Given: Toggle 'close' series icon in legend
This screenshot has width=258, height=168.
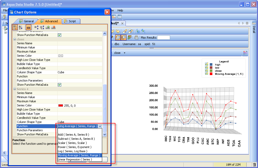Looking at the screenshot, I should [x=207, y=70].
